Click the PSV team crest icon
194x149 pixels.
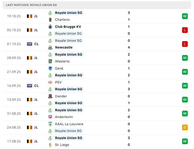coord(50,82)
